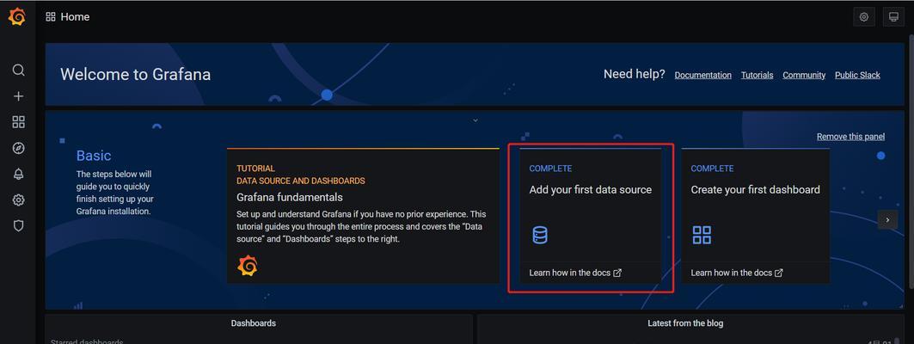Click the Welcome to Grafana heading
Screen dimensions: 914x344
(x=135, y=75)
